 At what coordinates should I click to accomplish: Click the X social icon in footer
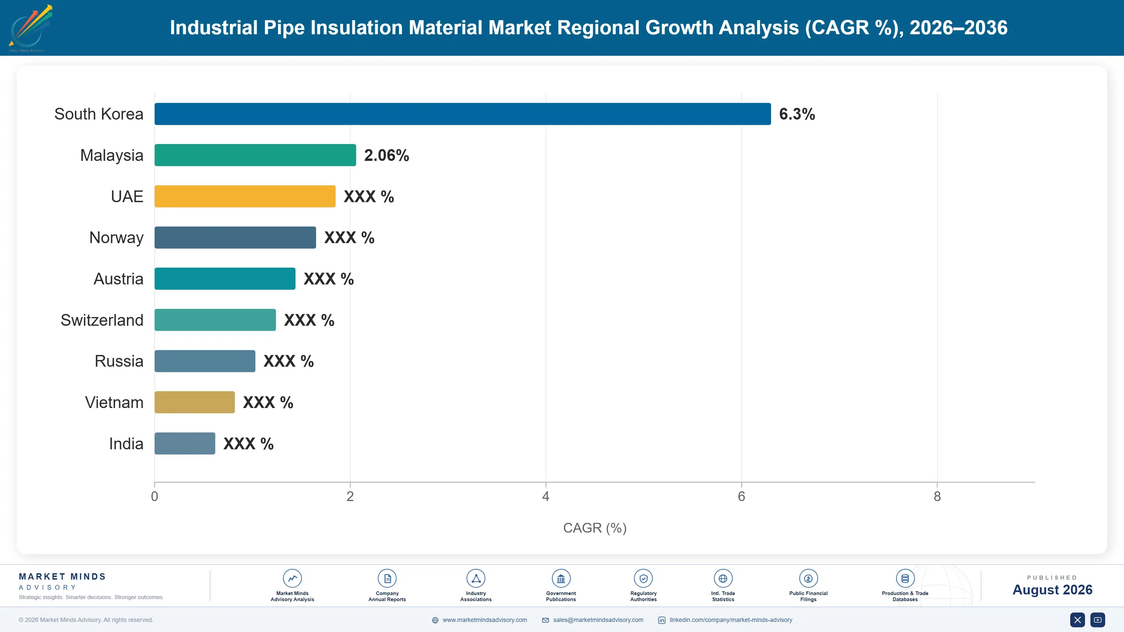coord(1077,620)
